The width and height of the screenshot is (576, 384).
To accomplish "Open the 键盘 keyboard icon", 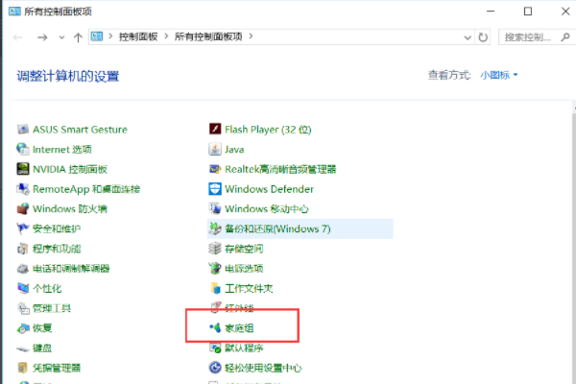I will pyautogui.click(x=23, y=348).
